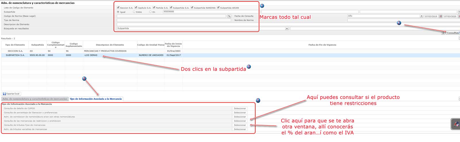
Task: Select the Entre radio button
Action: pyautogui.click(x=134, y=12)
